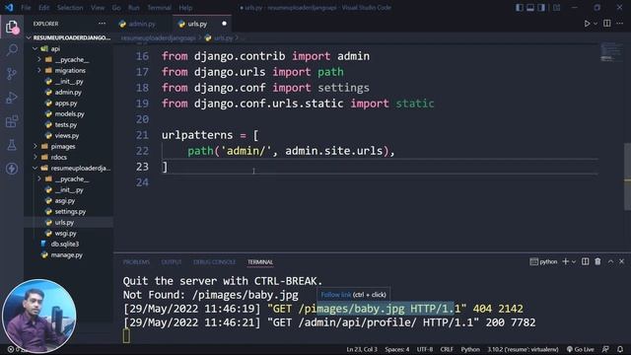Open the File menu
This screenshot has width=631, height=355.
click(26, 8)
